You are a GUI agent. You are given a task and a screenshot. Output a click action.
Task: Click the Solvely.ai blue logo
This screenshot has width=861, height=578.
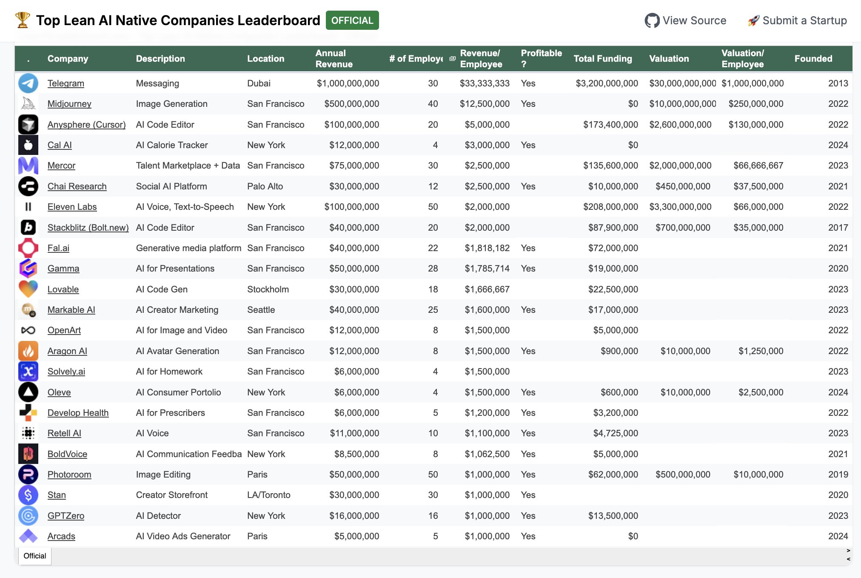(x=28, y=372)
